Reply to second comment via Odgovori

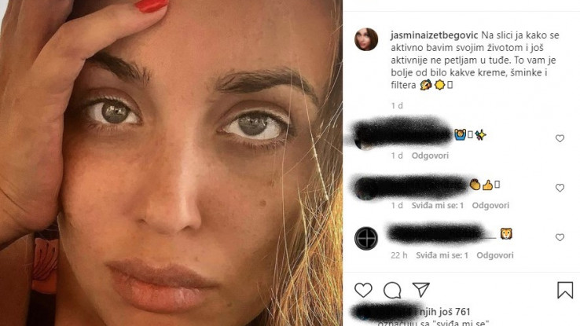point(490,205)
